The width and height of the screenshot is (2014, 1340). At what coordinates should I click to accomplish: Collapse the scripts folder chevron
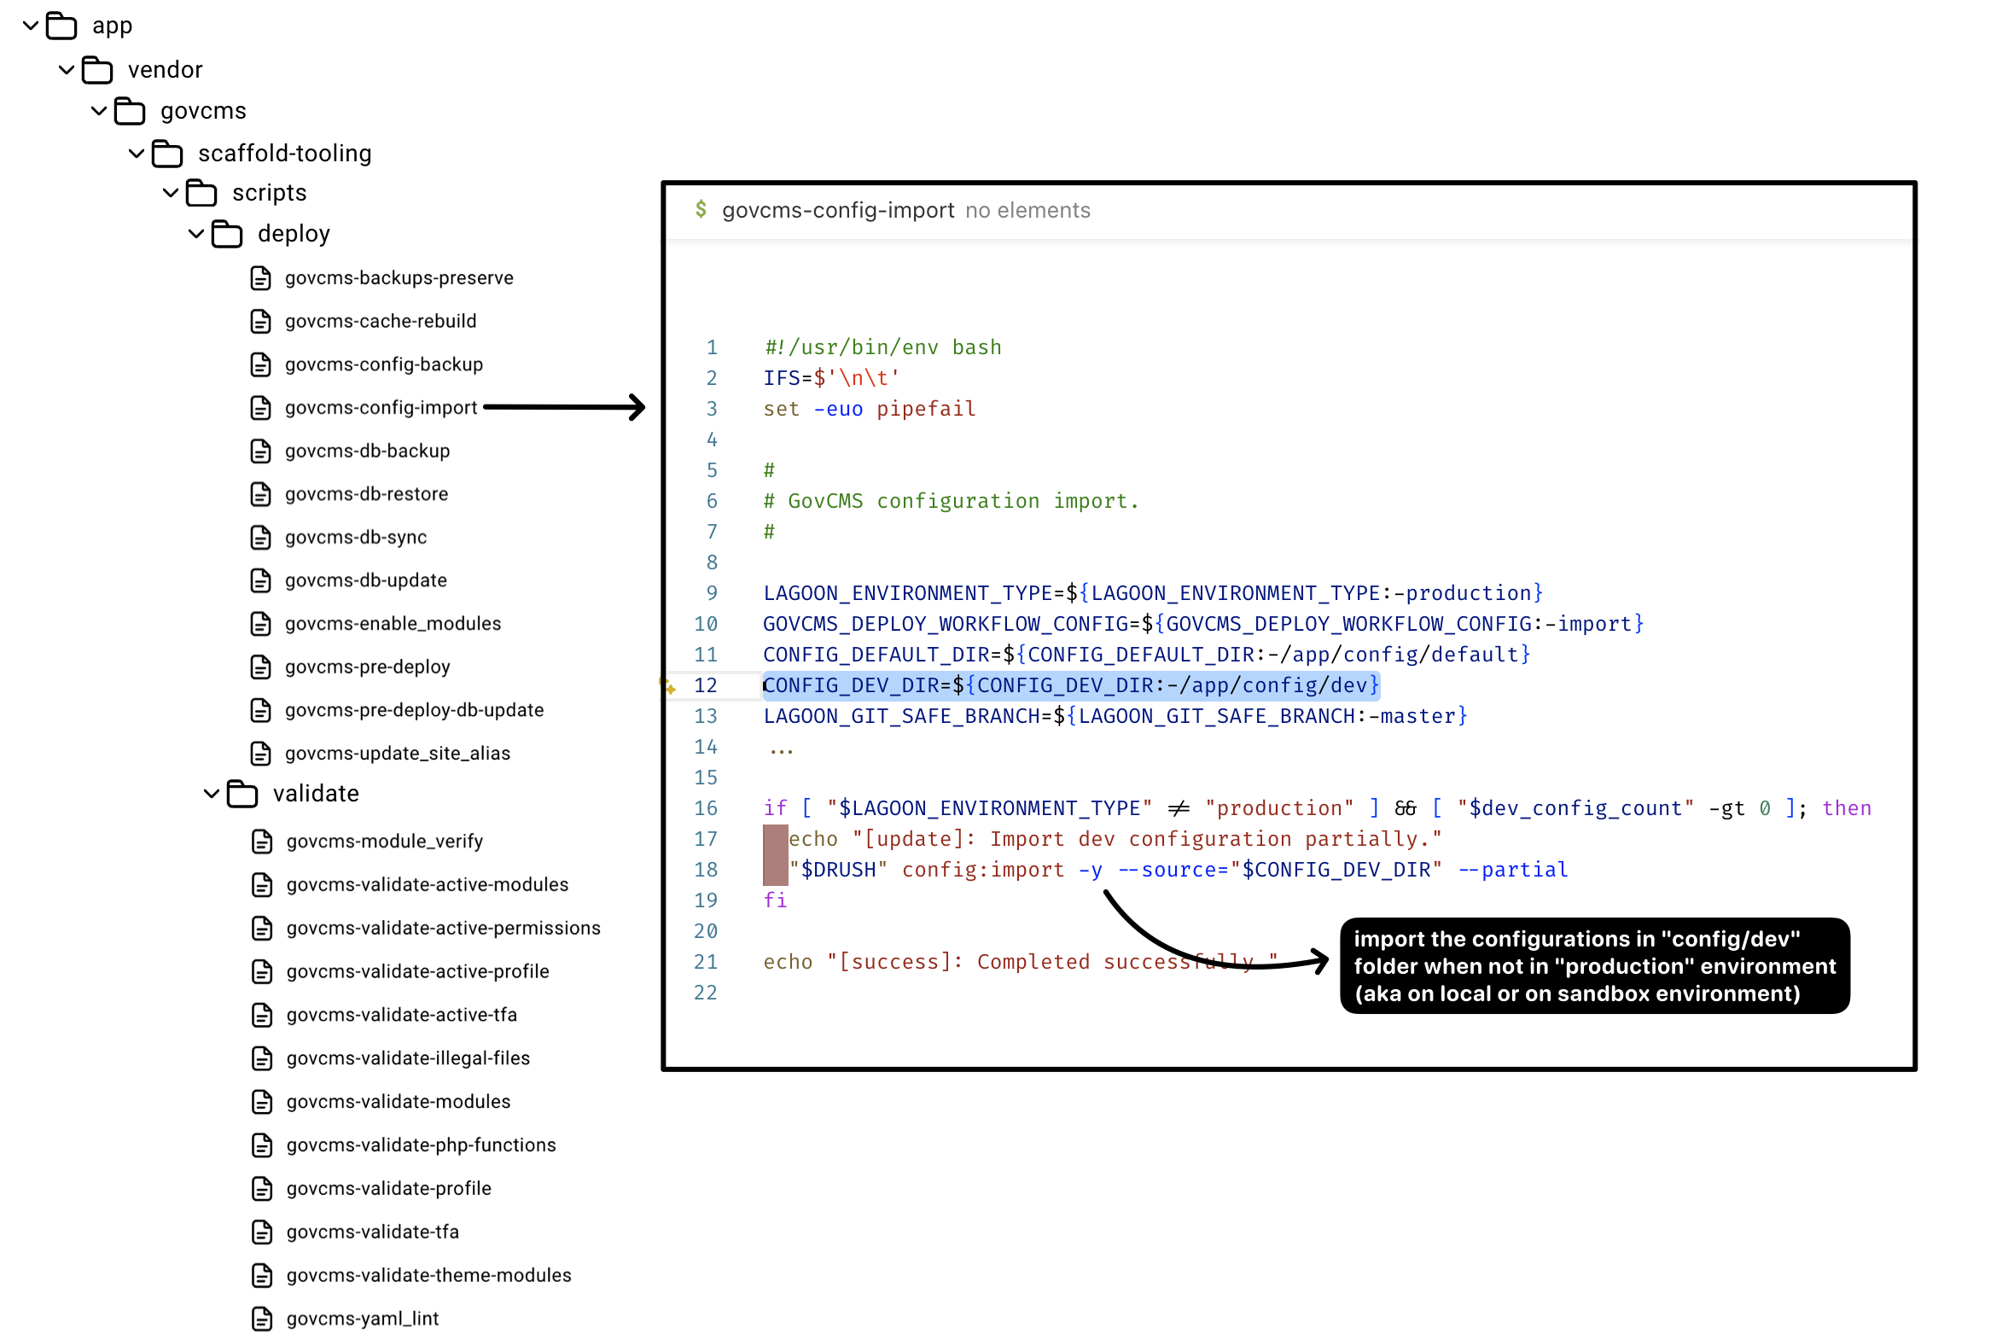(x=170, y=193)
